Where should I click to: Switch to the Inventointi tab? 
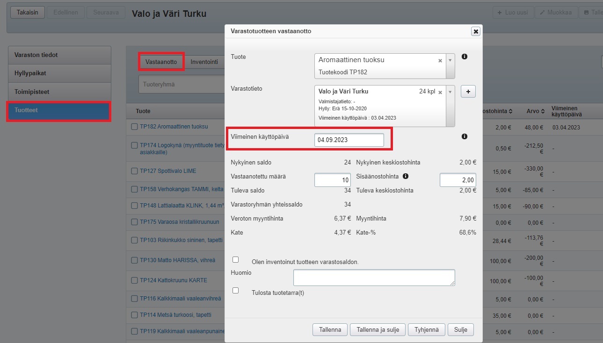click(x=204, y=62)
